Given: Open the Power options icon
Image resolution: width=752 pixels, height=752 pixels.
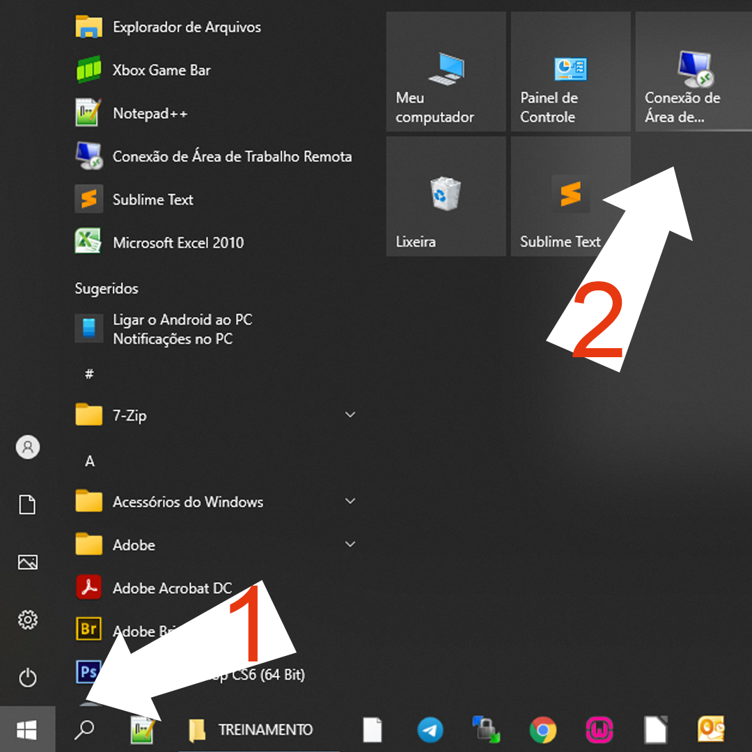Looking at the screenshot, I should point(27,677).
